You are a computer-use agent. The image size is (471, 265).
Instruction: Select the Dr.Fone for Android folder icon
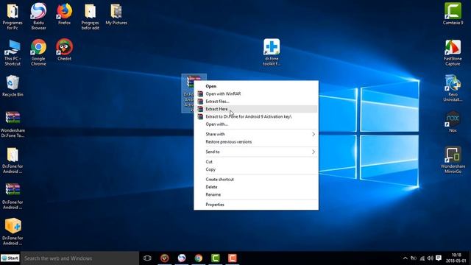point(13,155)
